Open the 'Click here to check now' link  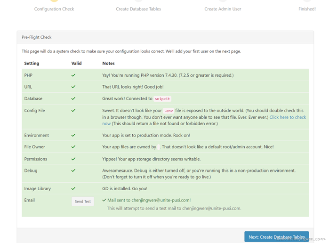pyautogui.click(x=287, y=117)
